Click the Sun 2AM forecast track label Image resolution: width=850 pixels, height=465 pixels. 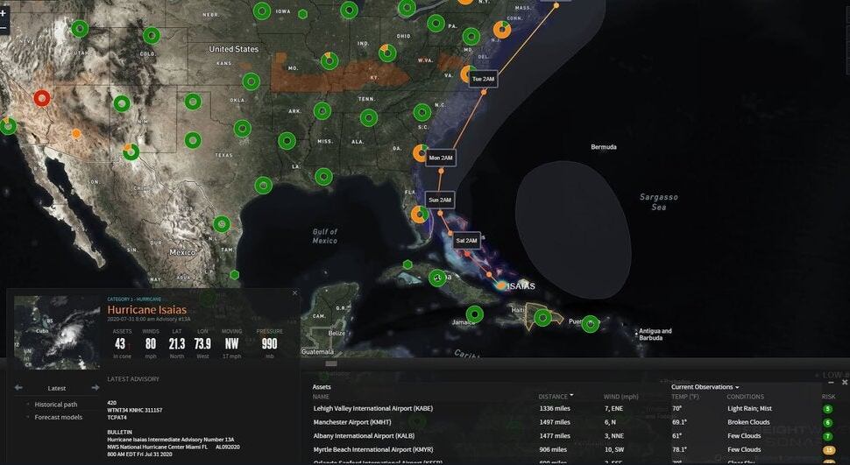440,200
